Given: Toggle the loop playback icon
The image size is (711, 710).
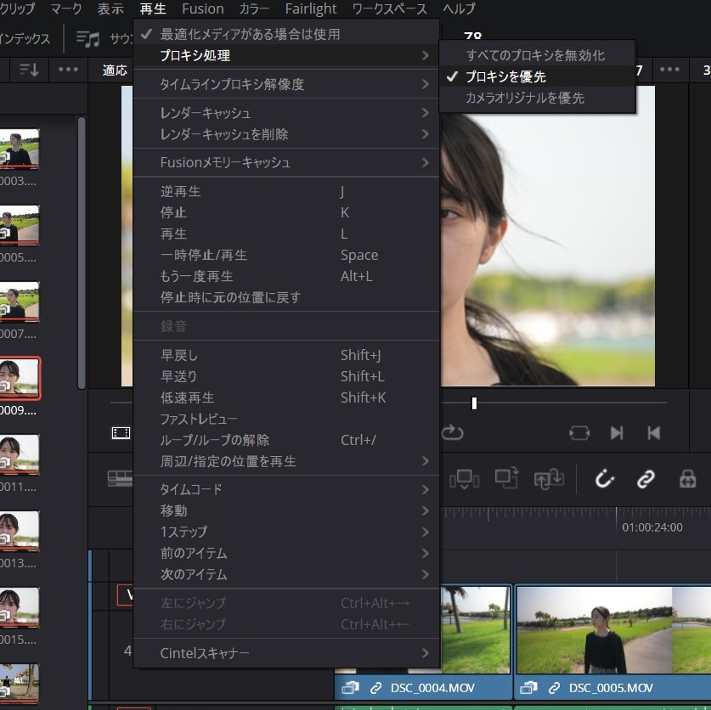Looking at the screenshot, I should [452, 432].
